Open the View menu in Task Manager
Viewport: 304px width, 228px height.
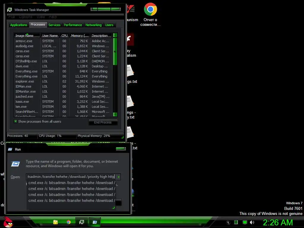41,17
